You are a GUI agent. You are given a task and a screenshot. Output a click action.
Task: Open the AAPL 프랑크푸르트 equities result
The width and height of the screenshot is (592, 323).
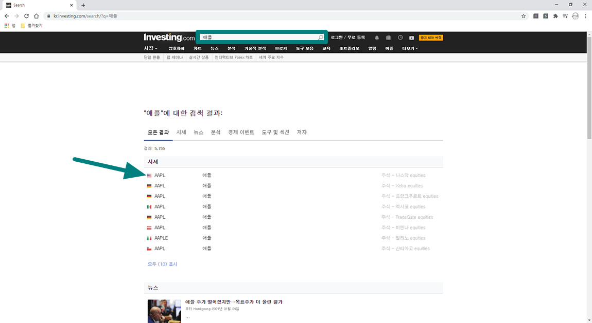(x=293, y=197)
